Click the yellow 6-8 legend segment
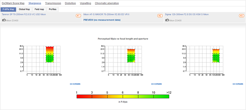 pos(130,96)
